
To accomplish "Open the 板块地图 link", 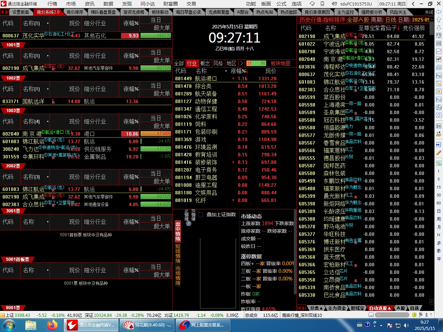I will 280,63.
